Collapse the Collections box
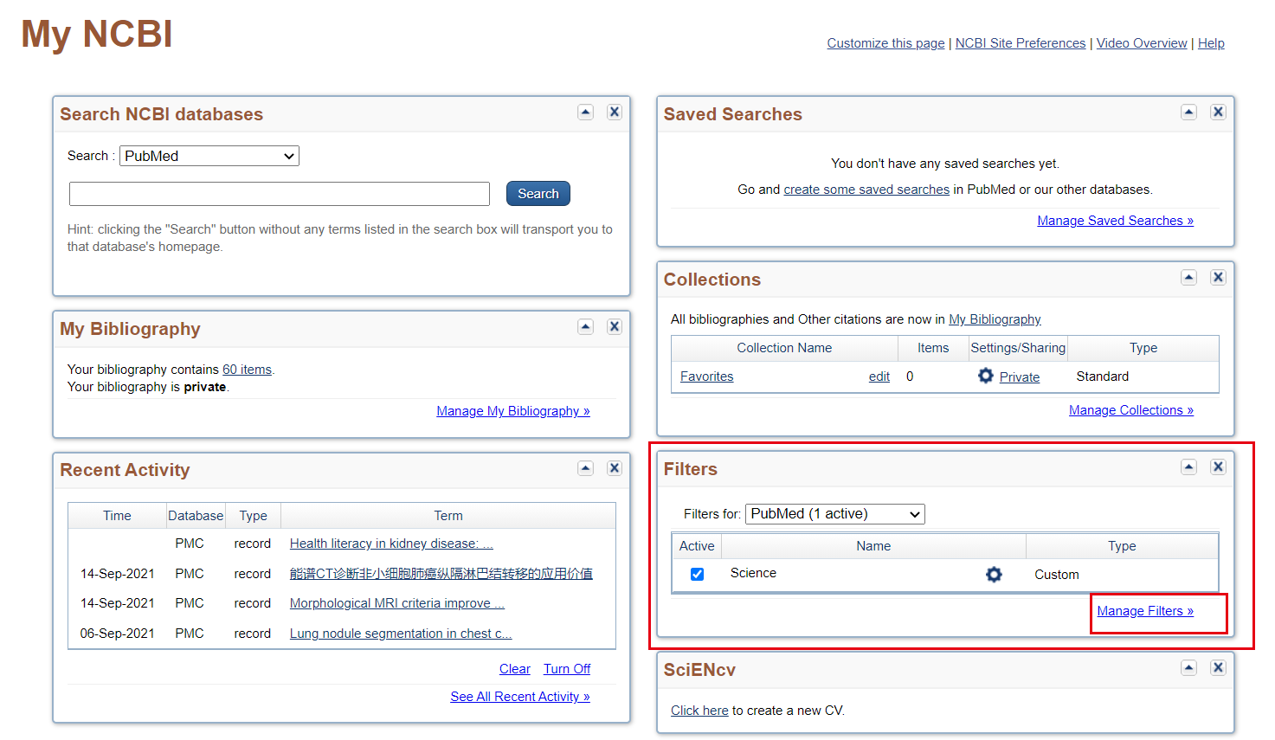This screenshot has width=1275, height=740. [1188, 277]
